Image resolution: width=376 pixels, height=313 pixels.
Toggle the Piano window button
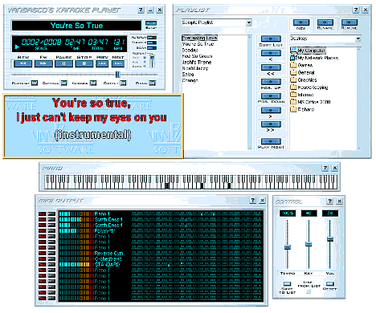tap(153, 83)
